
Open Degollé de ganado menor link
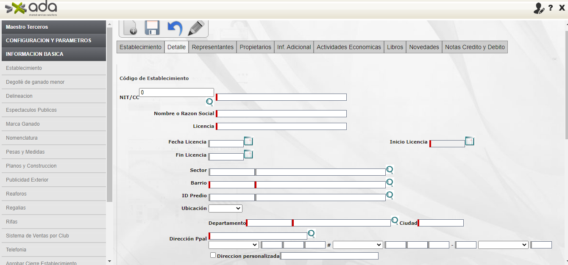point(35,82)
